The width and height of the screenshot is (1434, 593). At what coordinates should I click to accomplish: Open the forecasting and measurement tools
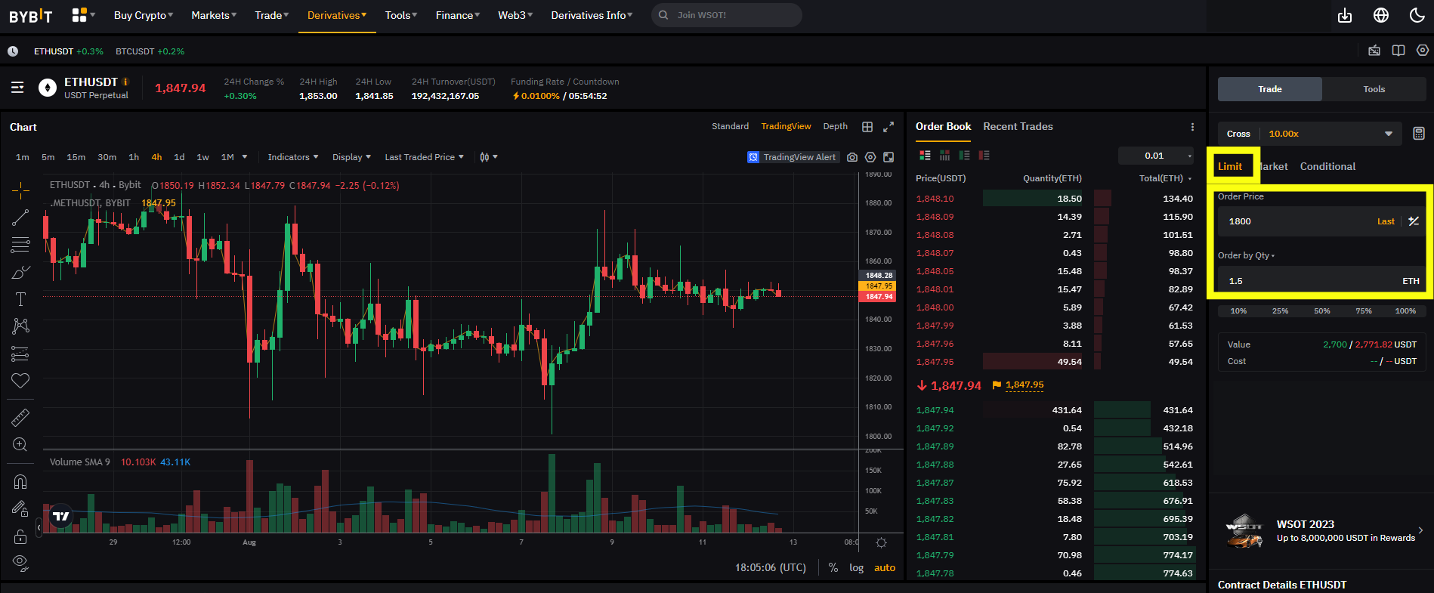click(x=20, y=354)
